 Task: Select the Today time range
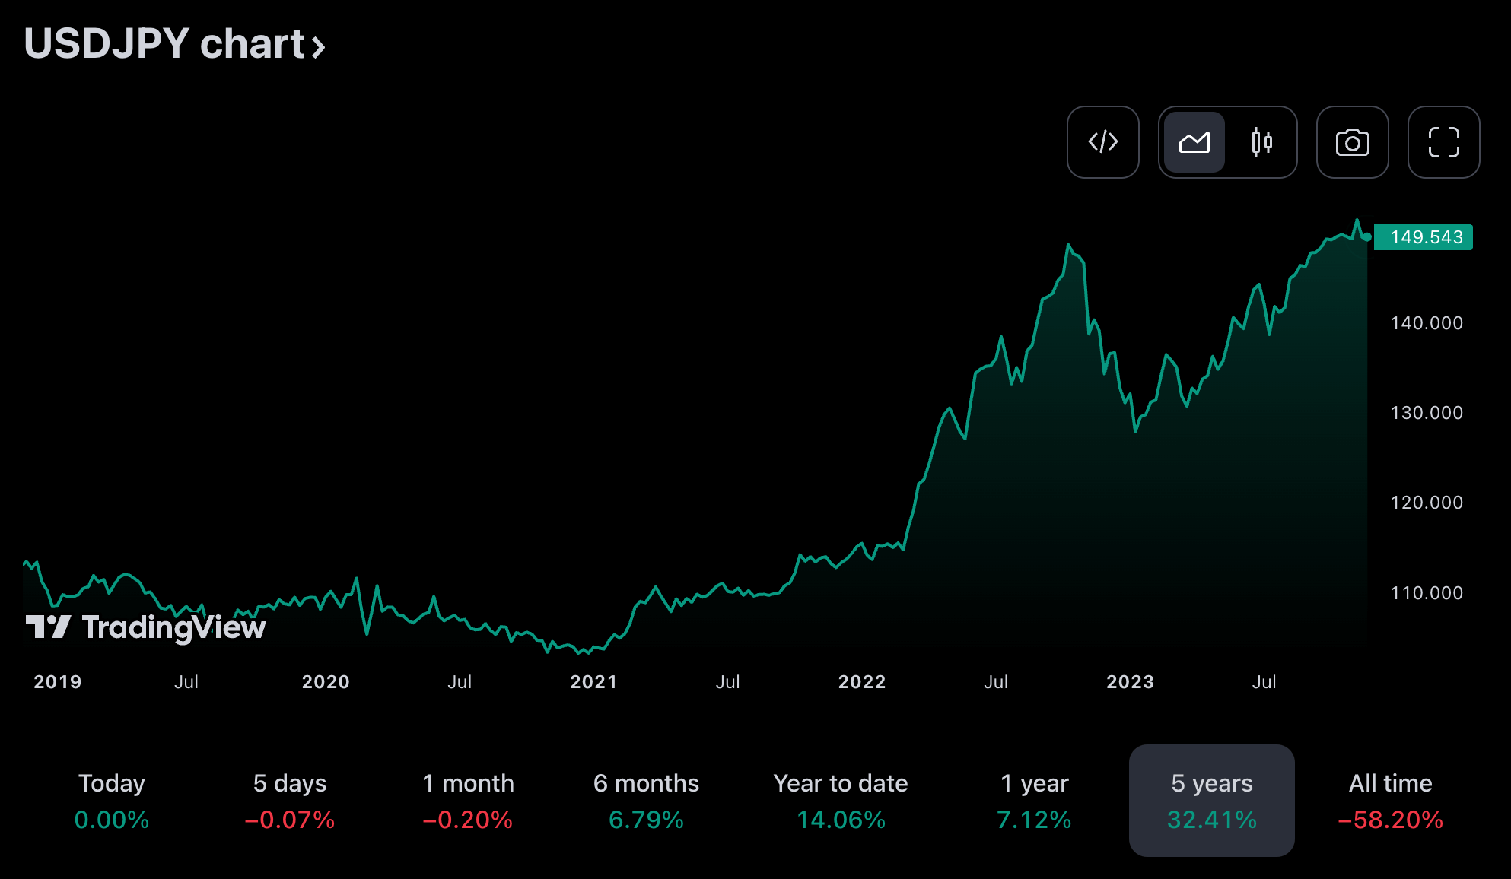point(112,801)
